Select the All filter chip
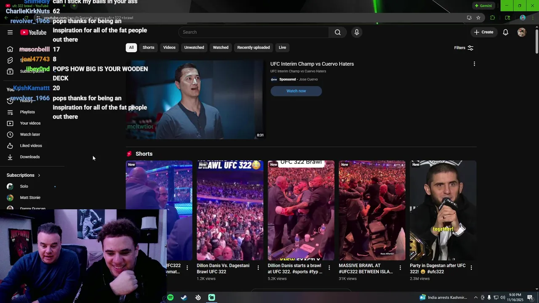 (x=131, y=48)
